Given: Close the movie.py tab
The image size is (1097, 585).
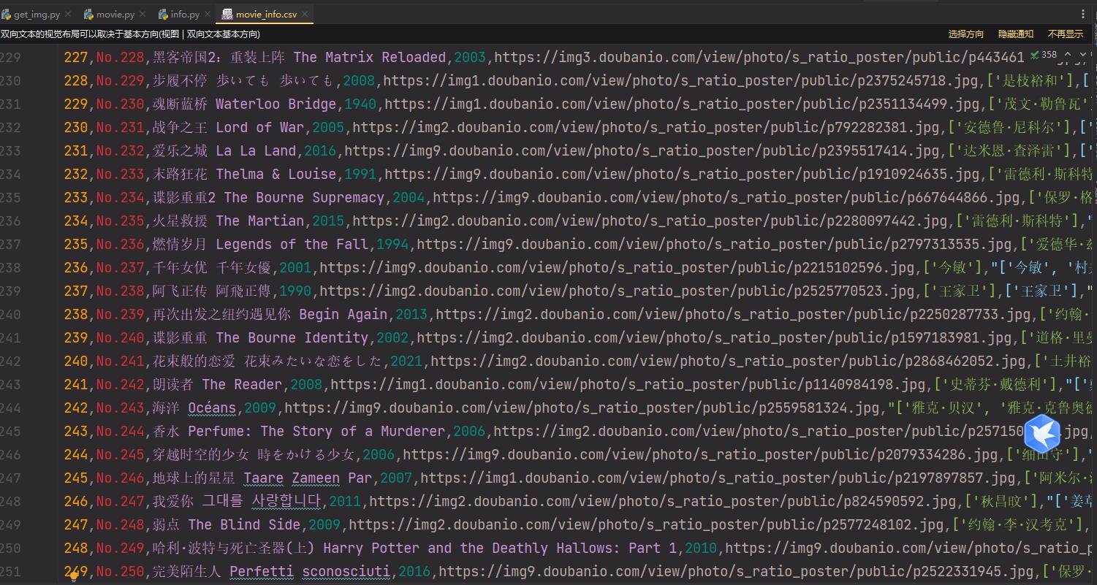Looking at the screenshot, I should coord(143,14).
